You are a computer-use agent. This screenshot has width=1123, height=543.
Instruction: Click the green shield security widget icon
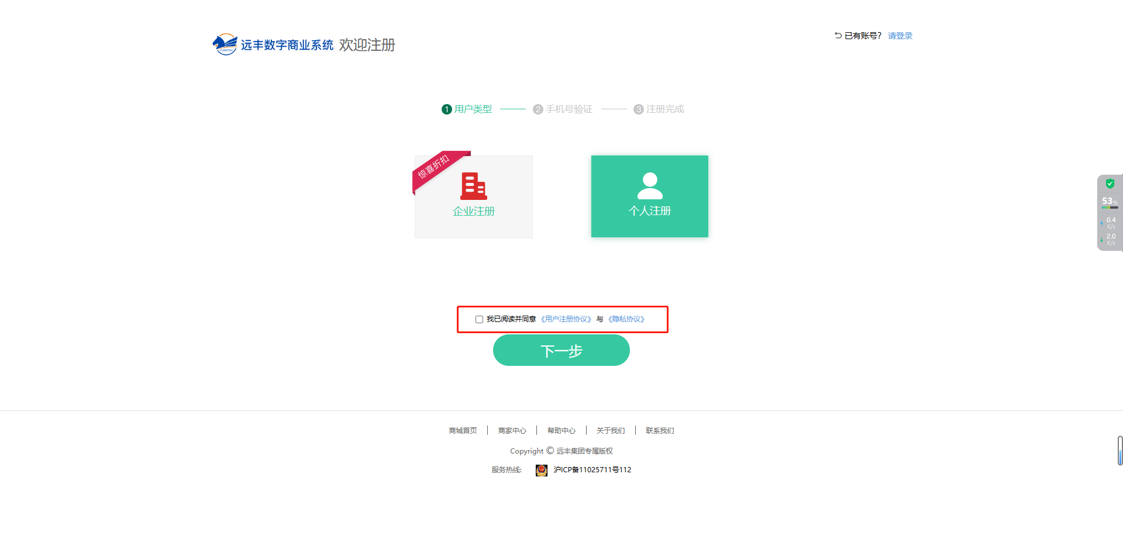tap(1110, 184)
